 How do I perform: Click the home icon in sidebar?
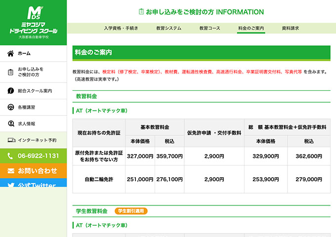[10, 53]
